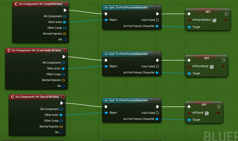Click Other Comp pin on stand hit box node
238x141 pixels.
[x=65, y=28]
